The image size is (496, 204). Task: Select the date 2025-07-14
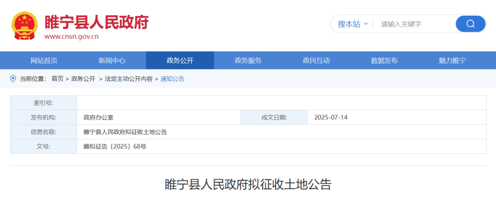point(331,118)
